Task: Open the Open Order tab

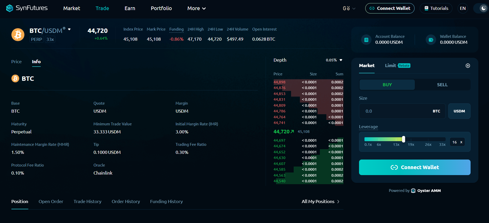Action: [x=51, y=202]
